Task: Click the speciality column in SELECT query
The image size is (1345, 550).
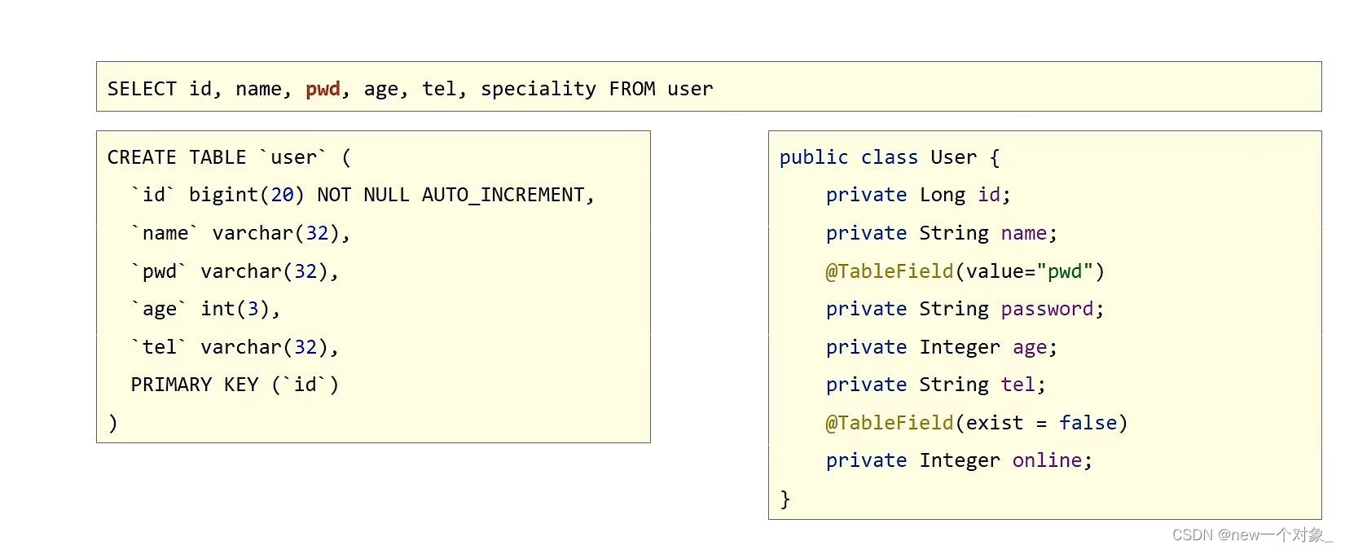Action: point(538,89)
